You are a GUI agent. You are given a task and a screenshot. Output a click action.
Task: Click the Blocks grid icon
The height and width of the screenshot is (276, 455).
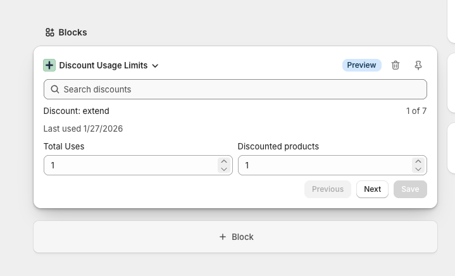pos(50,32)
